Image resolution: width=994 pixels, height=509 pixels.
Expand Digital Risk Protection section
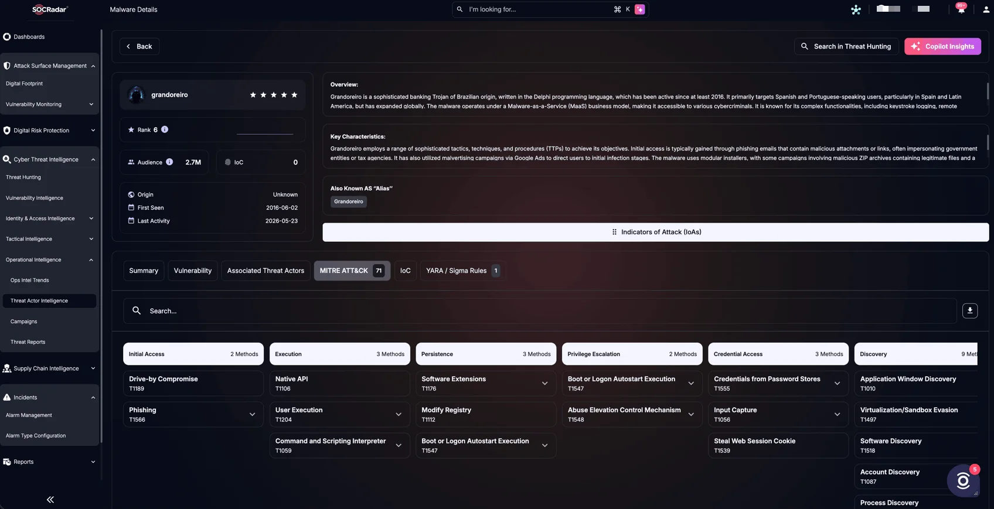(93, 131)
